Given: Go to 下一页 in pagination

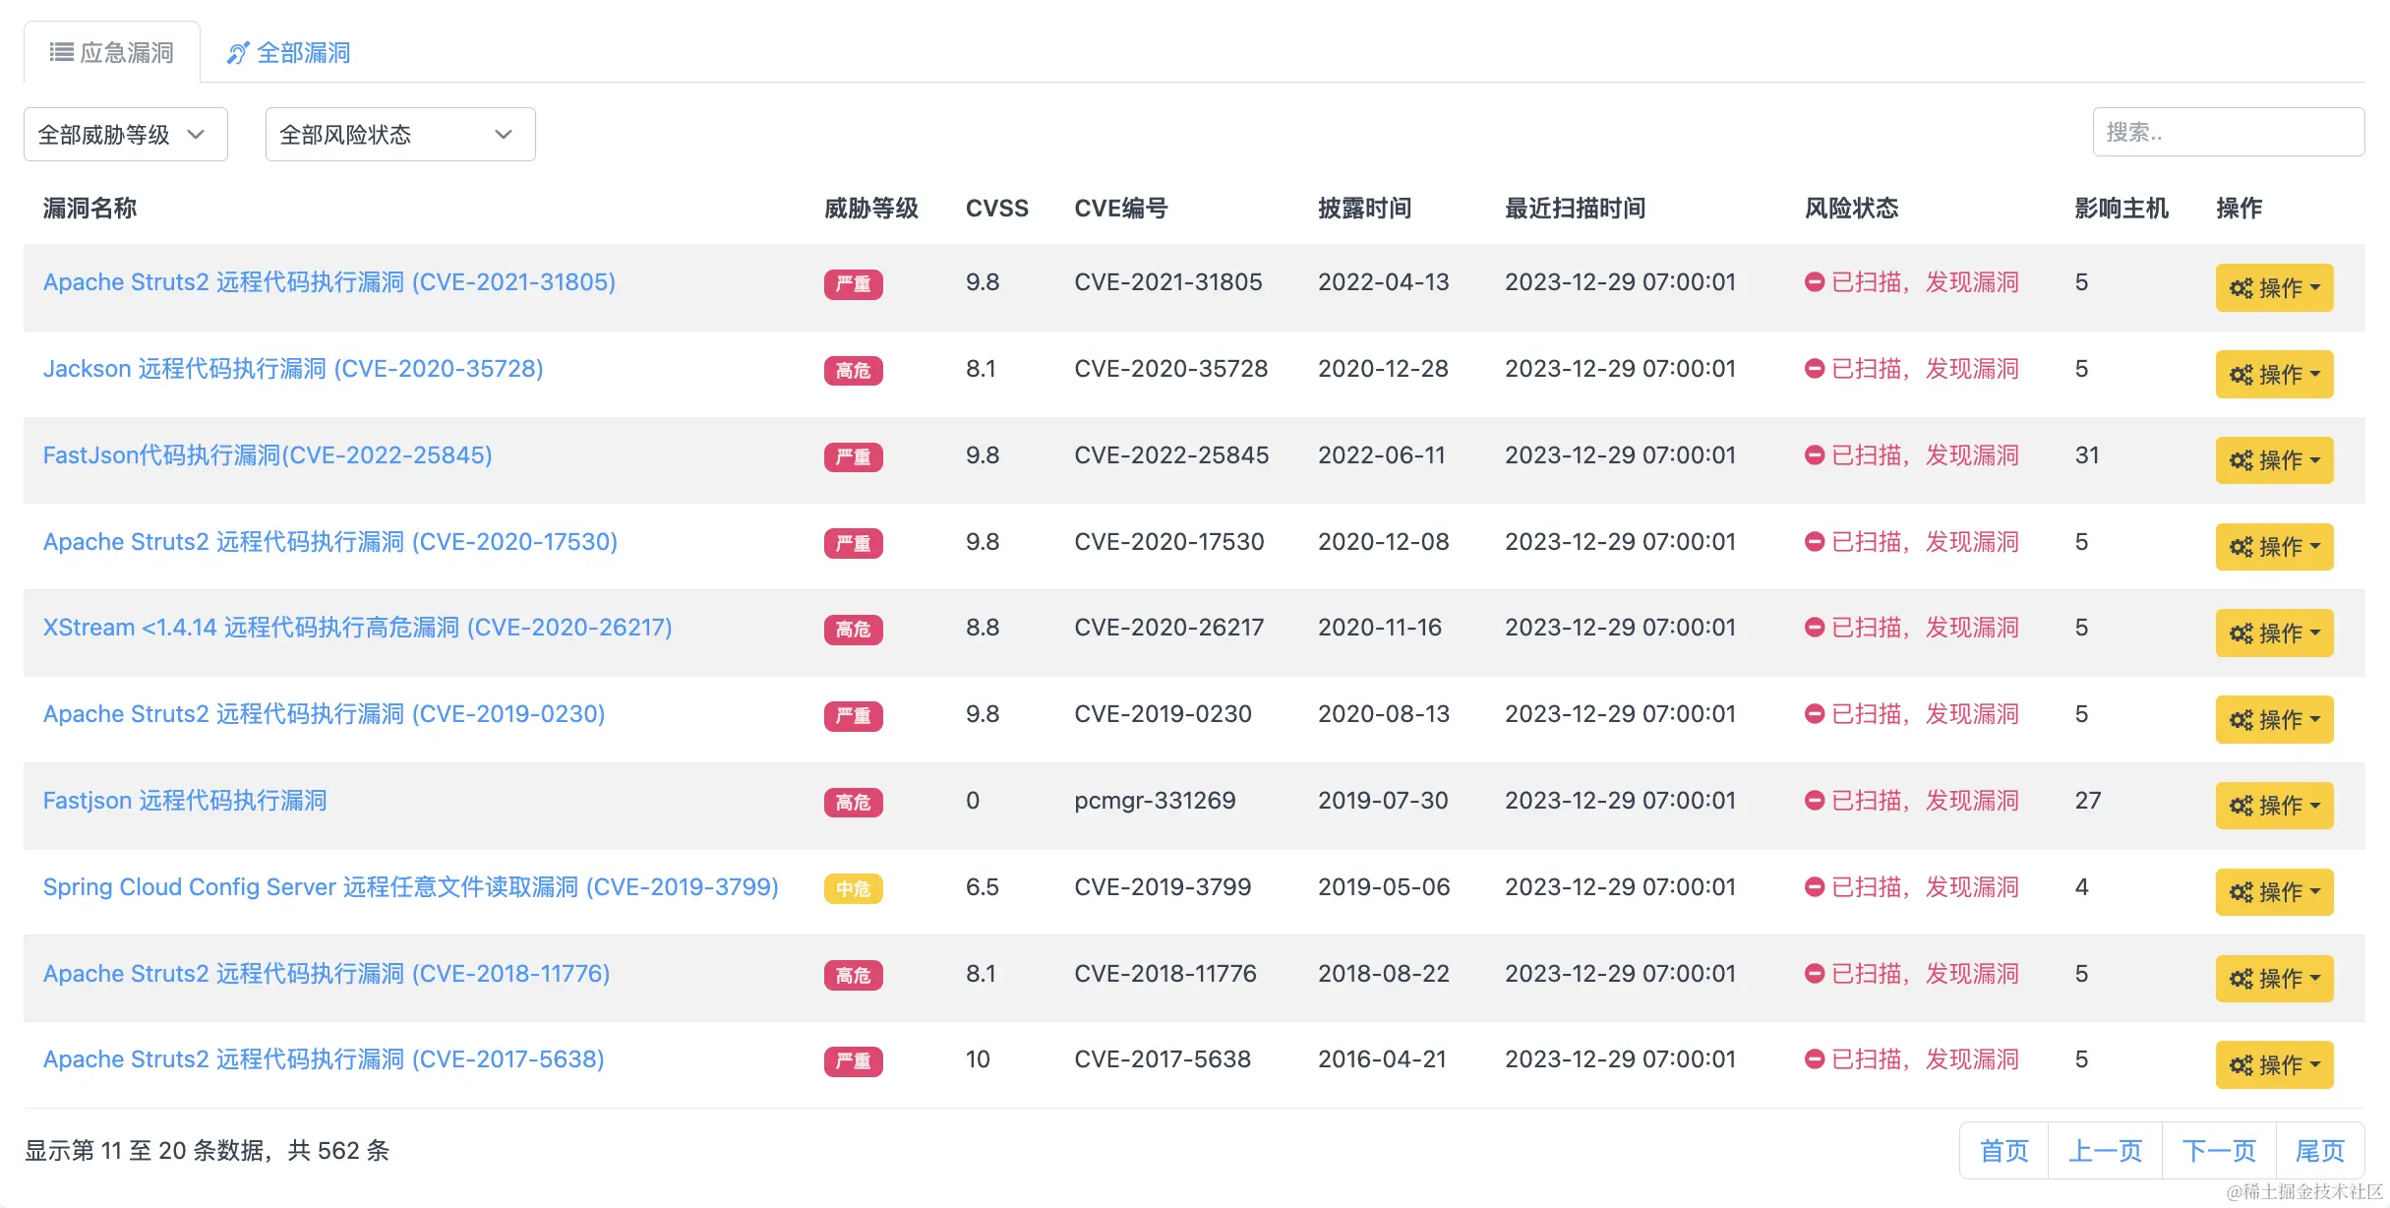Looking at the screenshot, I should point(2218,1151).
